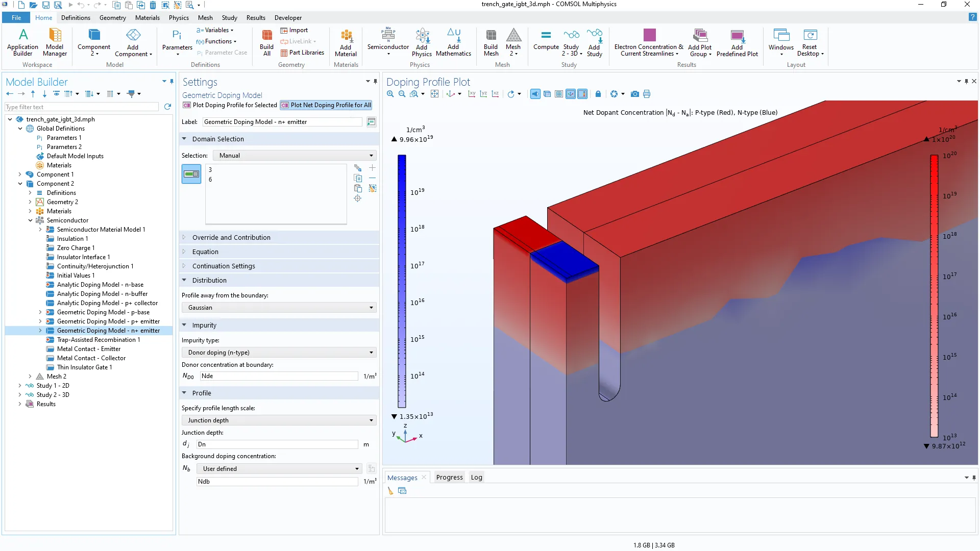
Task: Switch to the Log tab
Action: (x=476, y=478)
